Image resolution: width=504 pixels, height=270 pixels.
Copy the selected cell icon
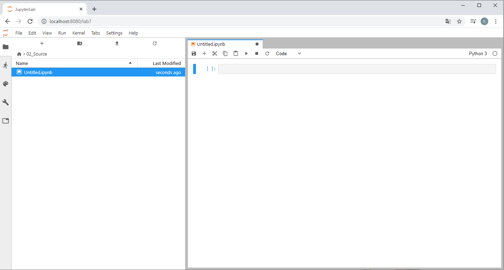[x=225, y=53]
